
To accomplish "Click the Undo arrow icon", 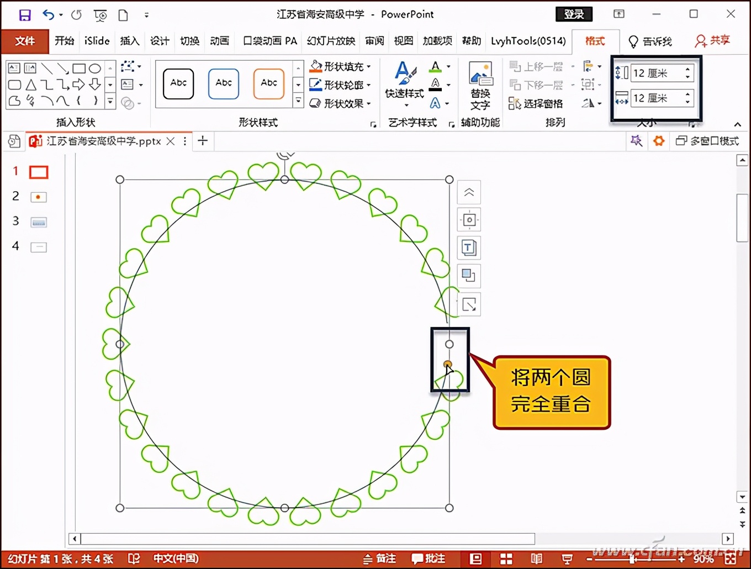I will 49,15.
